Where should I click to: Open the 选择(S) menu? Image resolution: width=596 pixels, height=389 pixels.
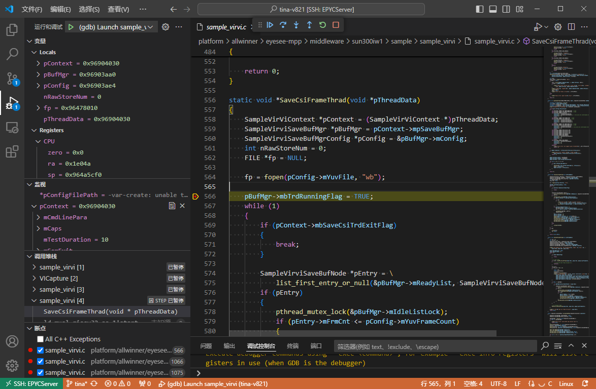tap(89, 9)
